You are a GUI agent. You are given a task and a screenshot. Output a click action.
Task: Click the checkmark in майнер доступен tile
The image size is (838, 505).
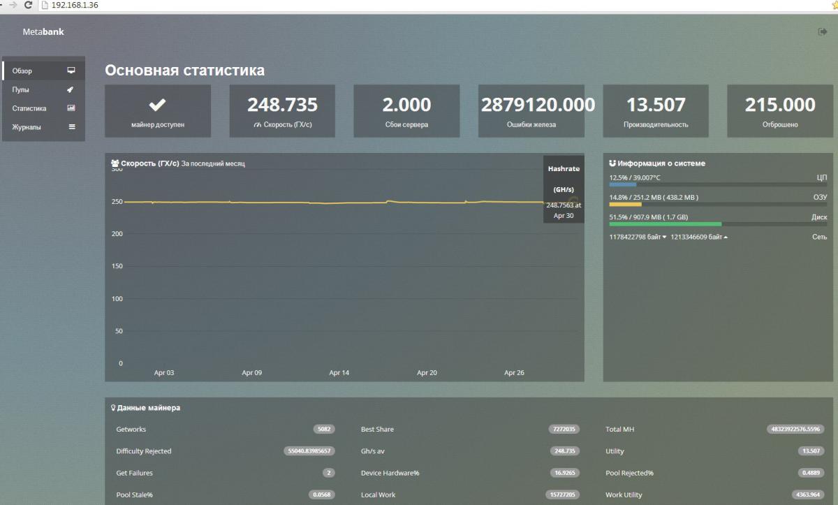158,105
